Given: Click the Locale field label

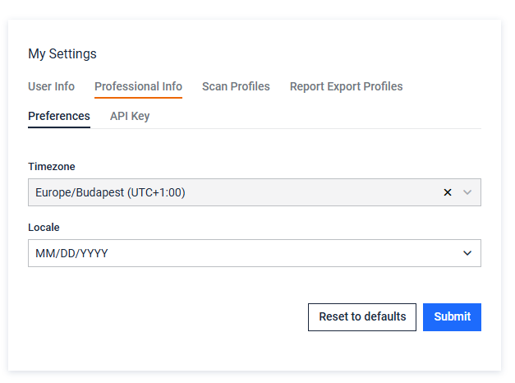Looking at the screenshot, I should pyautogui.click(x=44, y=227).
